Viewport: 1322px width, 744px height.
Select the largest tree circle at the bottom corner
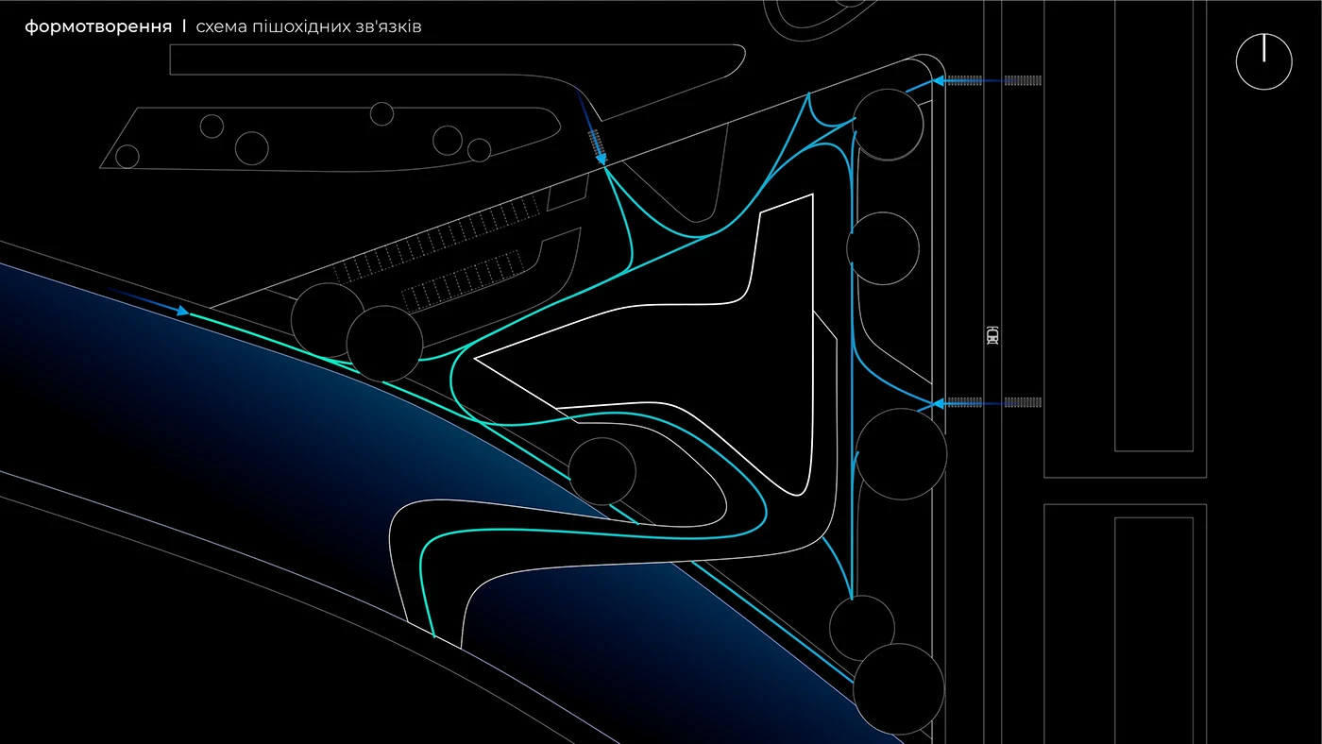pos(898,689)
